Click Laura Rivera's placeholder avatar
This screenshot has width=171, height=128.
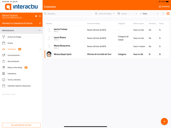point(49,38)
